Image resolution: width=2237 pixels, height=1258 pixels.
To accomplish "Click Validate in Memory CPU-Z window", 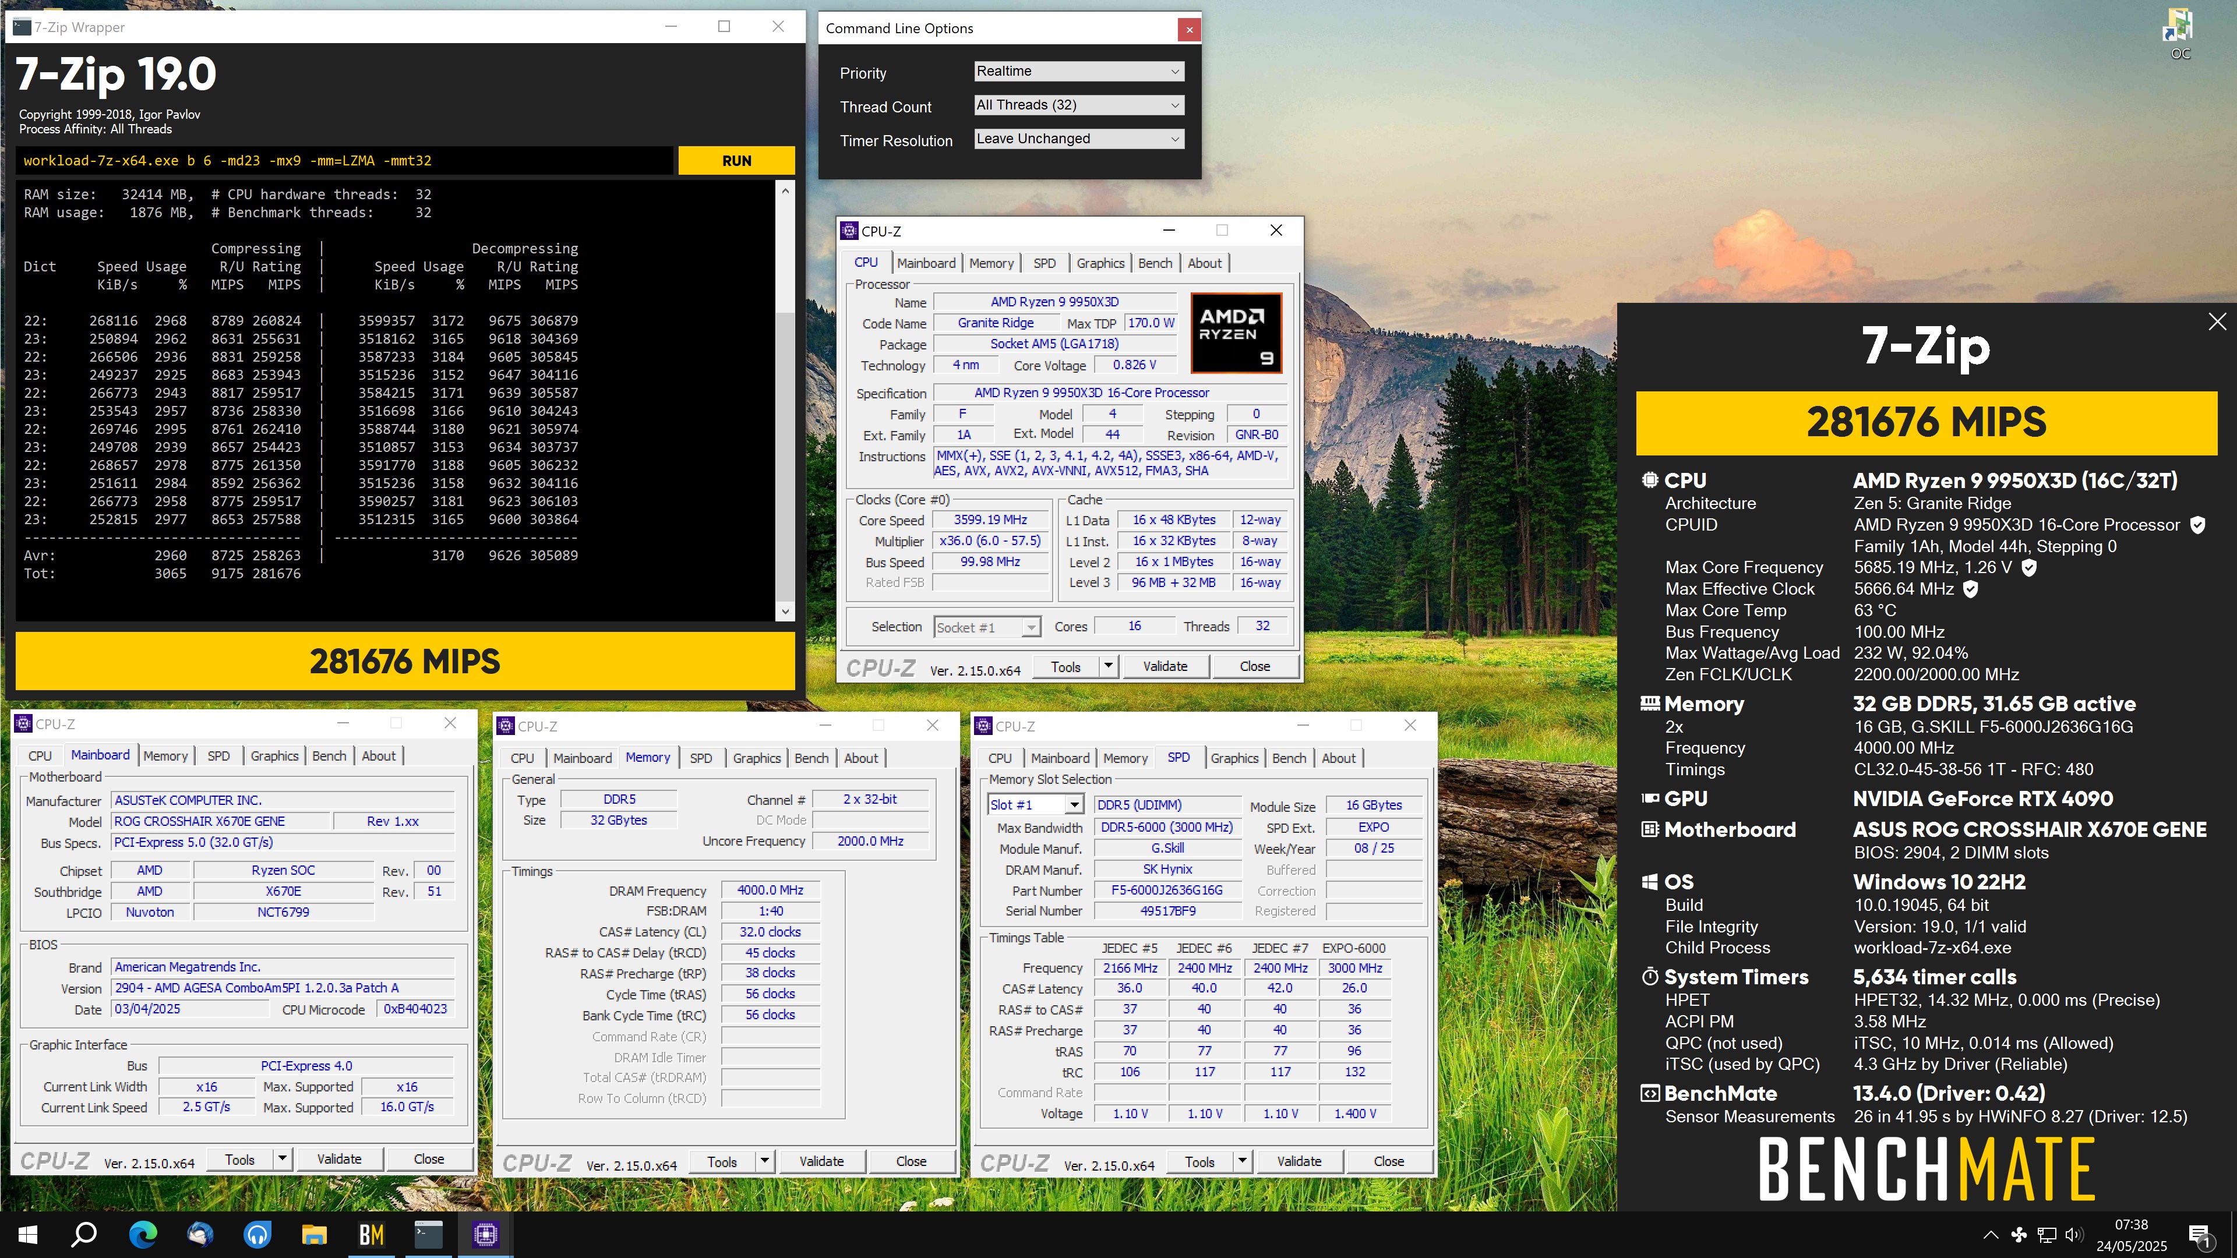I will [x=821, y=1162].
